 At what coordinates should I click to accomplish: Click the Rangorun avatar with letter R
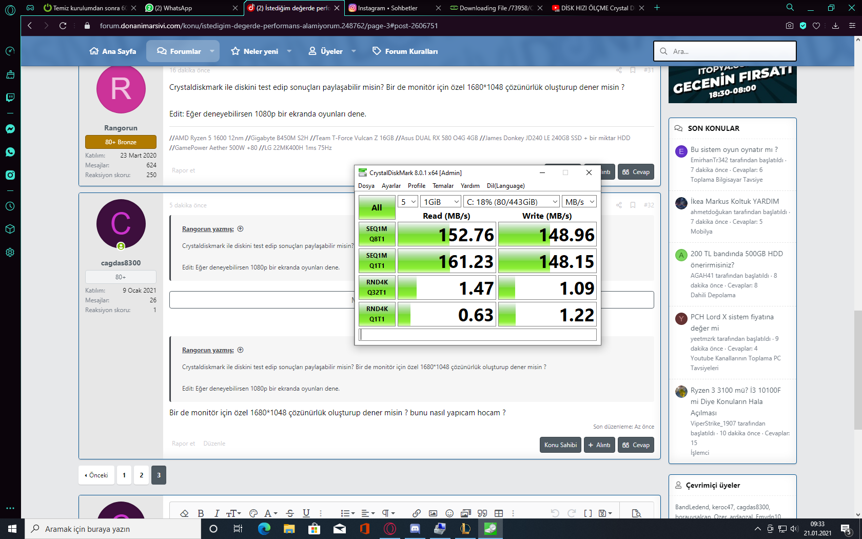tap(121, 89)
